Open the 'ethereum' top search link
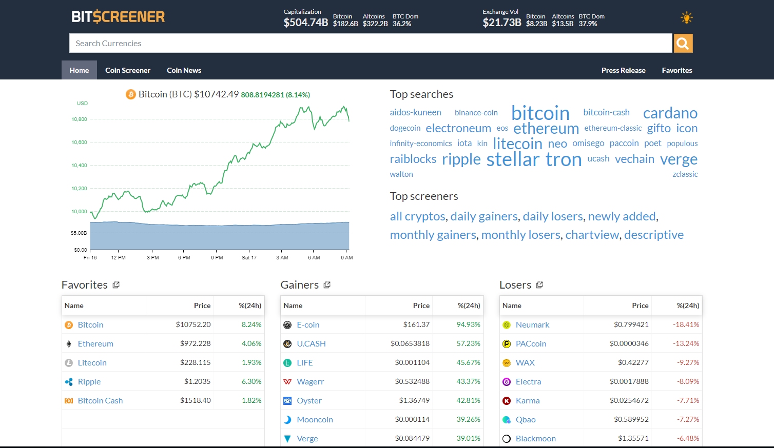Screen dimensions: 774x448 coord(546,128)
